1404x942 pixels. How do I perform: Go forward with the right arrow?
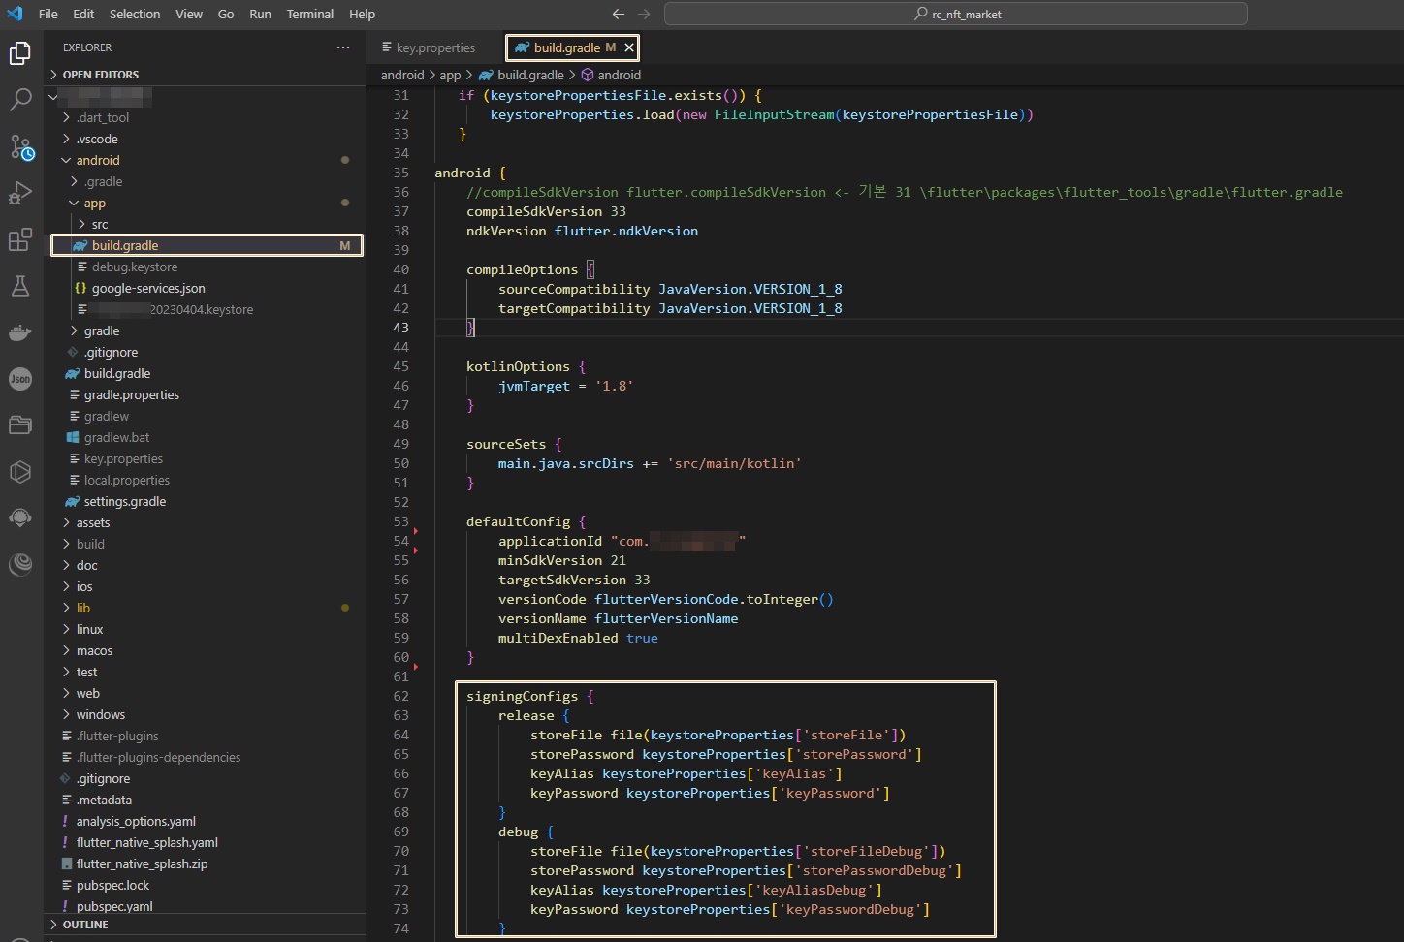point(644,14)
